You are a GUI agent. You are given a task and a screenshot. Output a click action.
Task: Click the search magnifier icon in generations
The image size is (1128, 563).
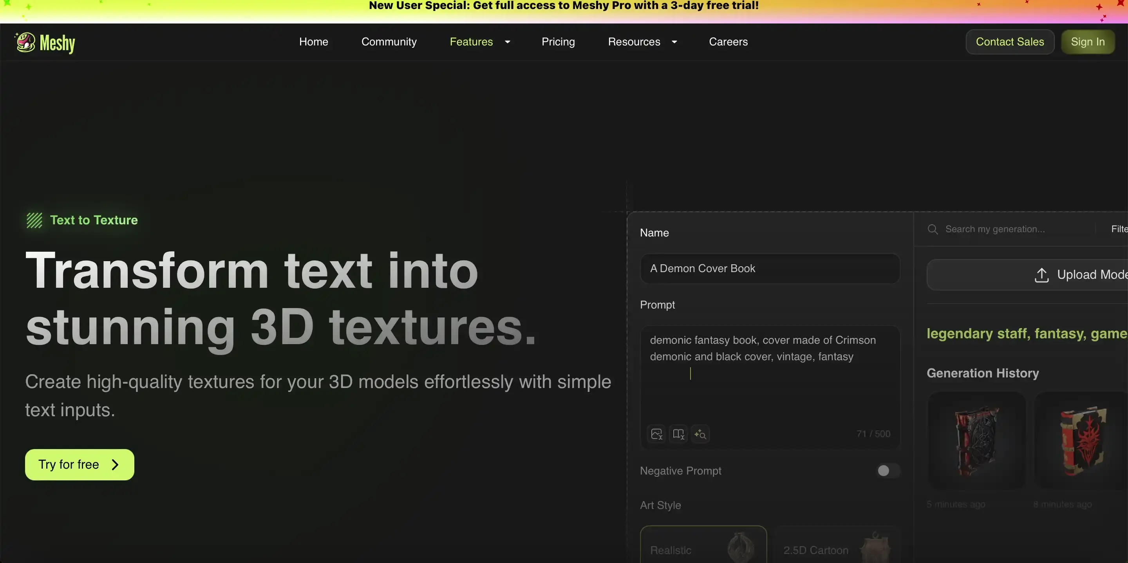tap(933, 229)
